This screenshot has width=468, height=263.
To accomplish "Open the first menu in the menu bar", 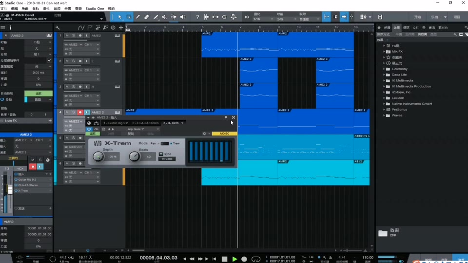I will (3, 9).
